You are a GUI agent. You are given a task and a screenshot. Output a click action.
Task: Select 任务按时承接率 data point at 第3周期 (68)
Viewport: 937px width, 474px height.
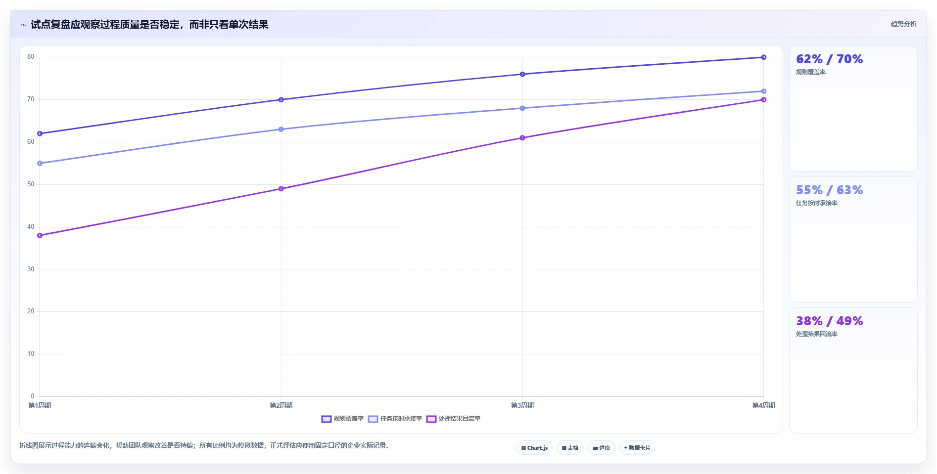click(522, 108)
